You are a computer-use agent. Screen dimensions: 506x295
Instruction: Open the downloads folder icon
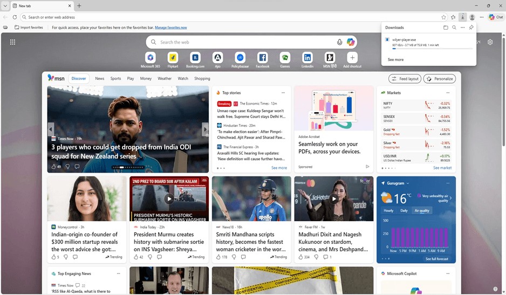click(x=446, y=28)
